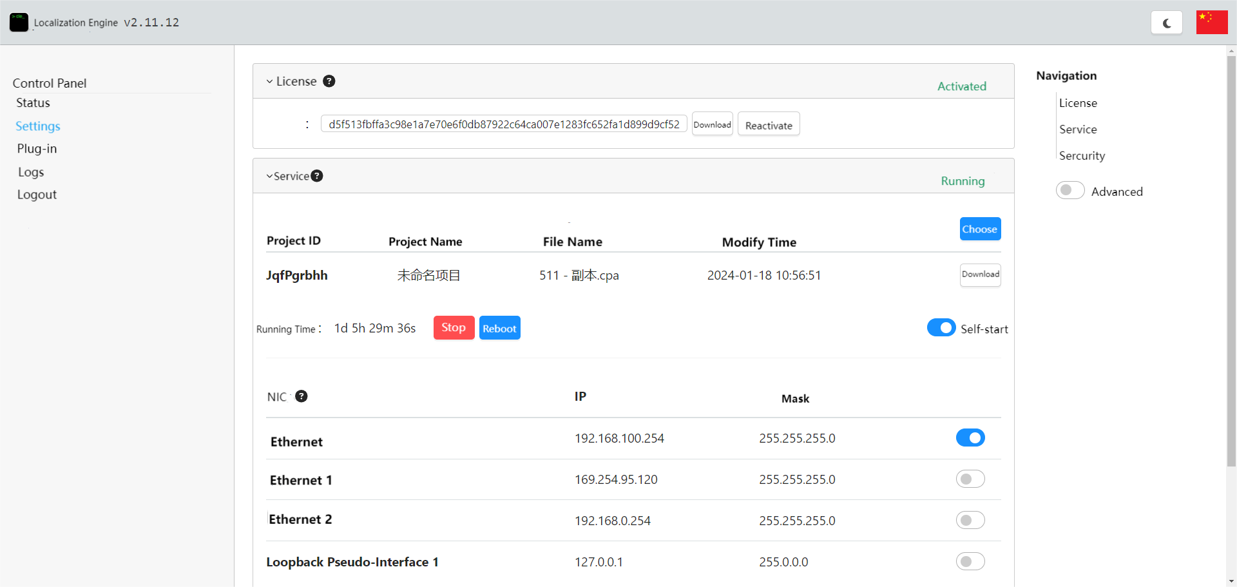Image resolution: width=1237 pixels, height=587 pixels.
Task: Click the Localization Engine logo icon
Action: [19, 22]
